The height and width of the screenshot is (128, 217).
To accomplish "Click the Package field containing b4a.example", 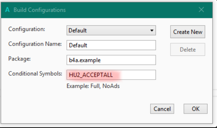I will pyautogui.click(x=111, y=60).
